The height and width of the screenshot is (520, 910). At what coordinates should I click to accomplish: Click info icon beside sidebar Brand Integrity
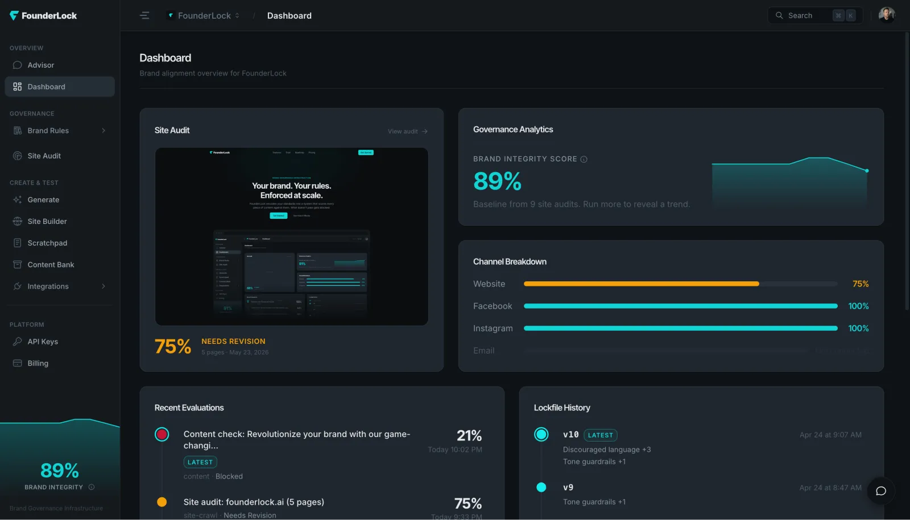92,487
